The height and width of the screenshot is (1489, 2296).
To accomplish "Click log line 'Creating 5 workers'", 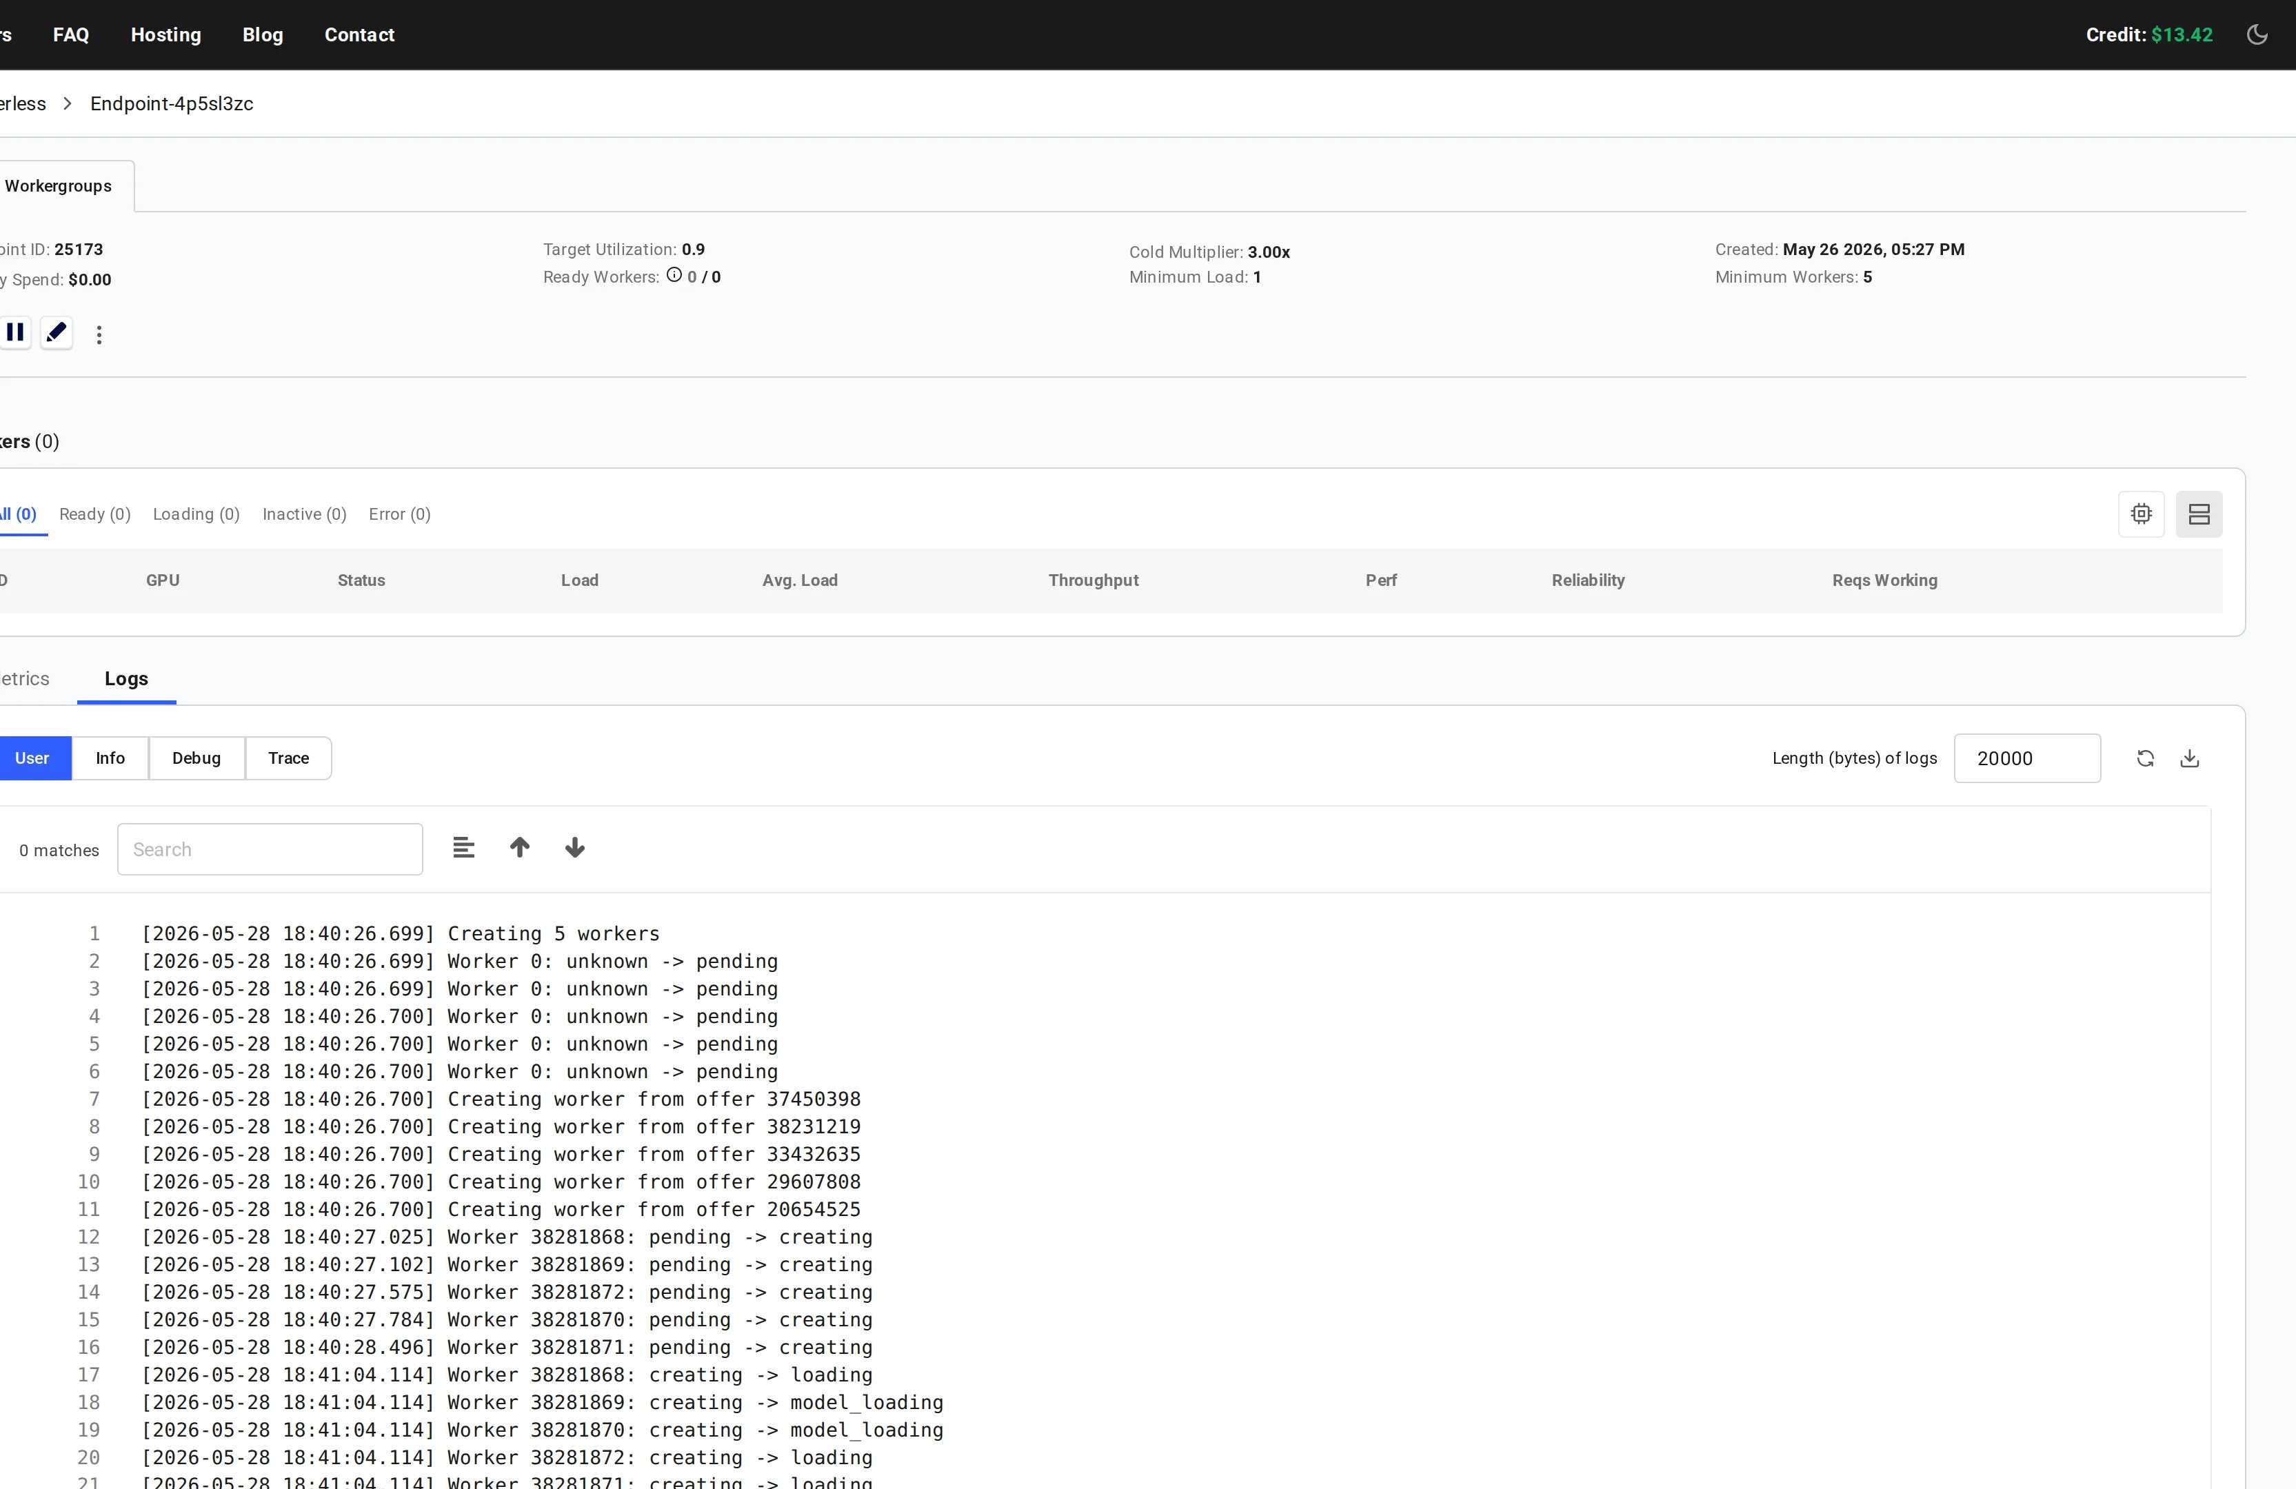I will [x=401, y=933].
